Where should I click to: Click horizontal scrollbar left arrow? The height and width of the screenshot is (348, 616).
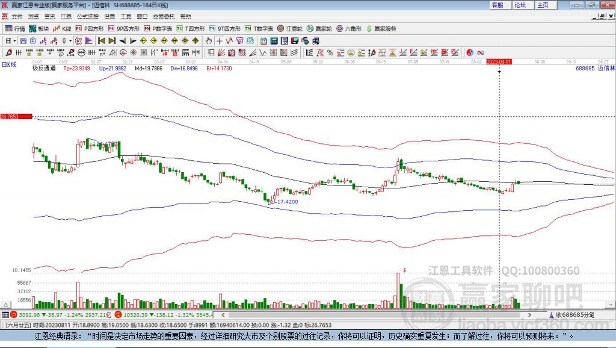tap(223, 314)
